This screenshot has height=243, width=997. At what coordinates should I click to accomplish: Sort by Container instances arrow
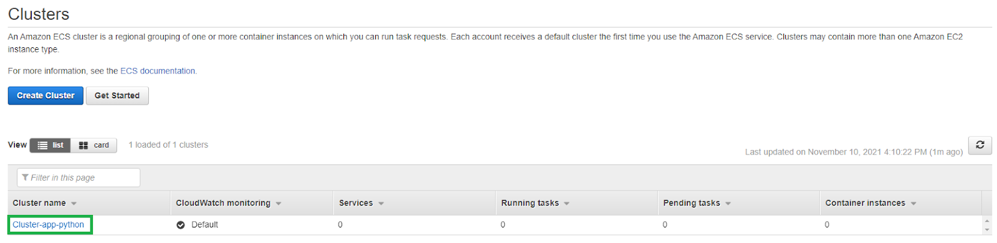[914, 204]
